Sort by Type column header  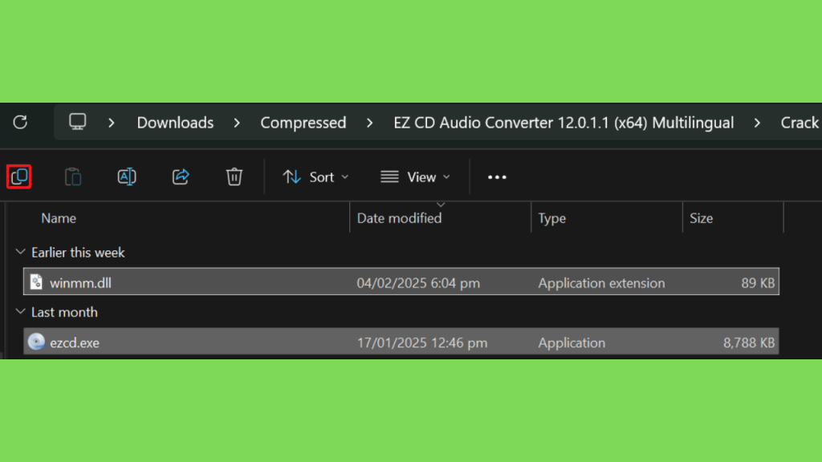[x=551, y=218]
